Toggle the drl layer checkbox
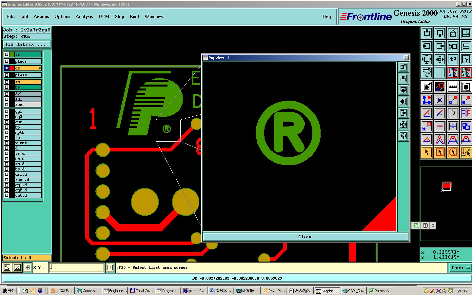The image size is (472, 295). (7, 94)
